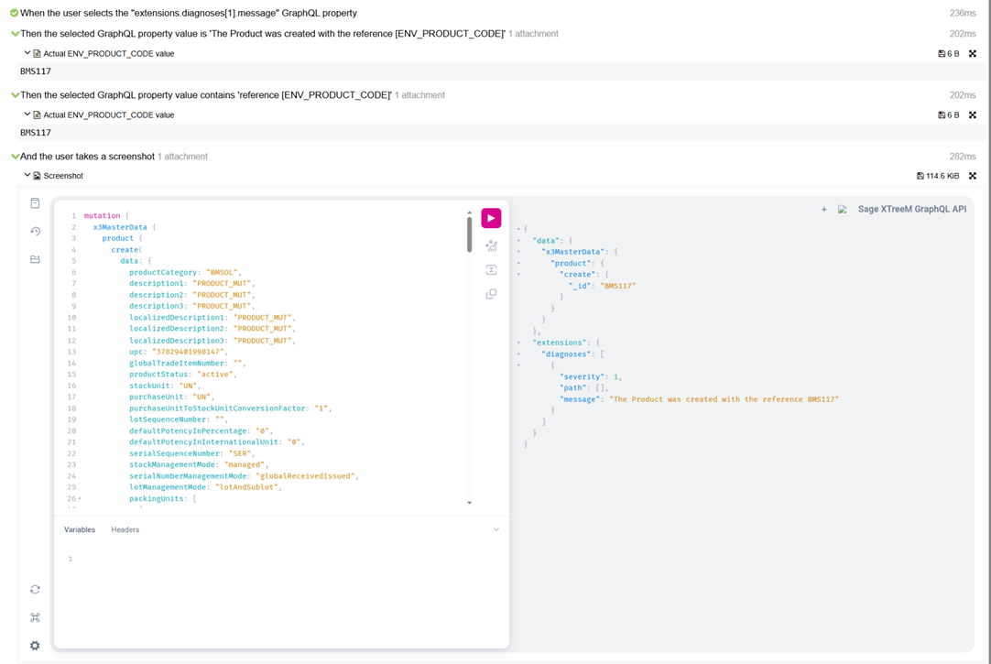Open the Documentation Explorer in the sidebar
Image resolution: width=991 pixels, height=664 pixels.
point(35,203)
